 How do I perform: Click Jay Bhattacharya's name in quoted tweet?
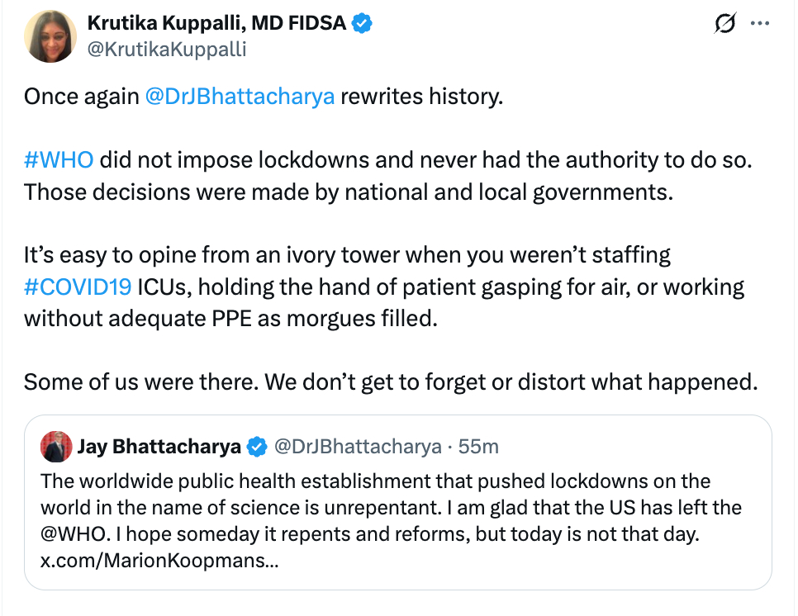[x=159, y=447]
